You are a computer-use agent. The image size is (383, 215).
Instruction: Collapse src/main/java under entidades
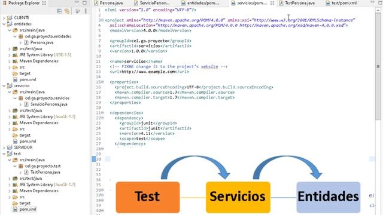(10, 30)
